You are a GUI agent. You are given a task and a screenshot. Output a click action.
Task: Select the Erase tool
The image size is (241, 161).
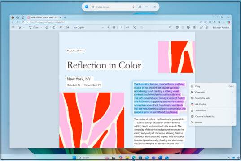(x=47, y=27)
